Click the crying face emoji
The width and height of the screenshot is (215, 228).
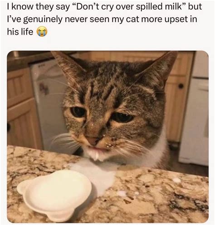[42, 32]
